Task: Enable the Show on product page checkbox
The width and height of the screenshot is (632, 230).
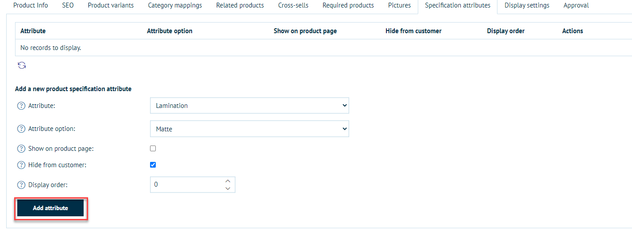Action: pyautogui.click(x=153, y=149)
